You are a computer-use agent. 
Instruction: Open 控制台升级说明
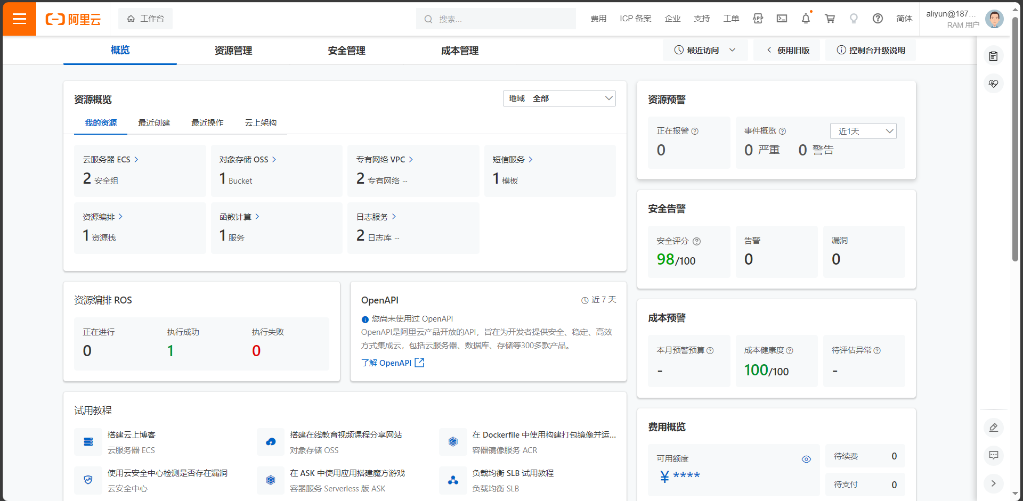coord(871,50)
